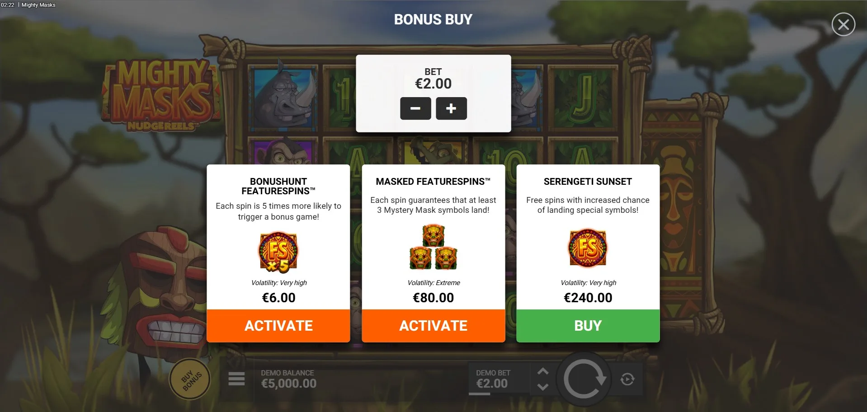The image size is (867, 412).
Task: Activate Bonushunt FeatureSpins for €6.00
Action: (x=278, y=326)
